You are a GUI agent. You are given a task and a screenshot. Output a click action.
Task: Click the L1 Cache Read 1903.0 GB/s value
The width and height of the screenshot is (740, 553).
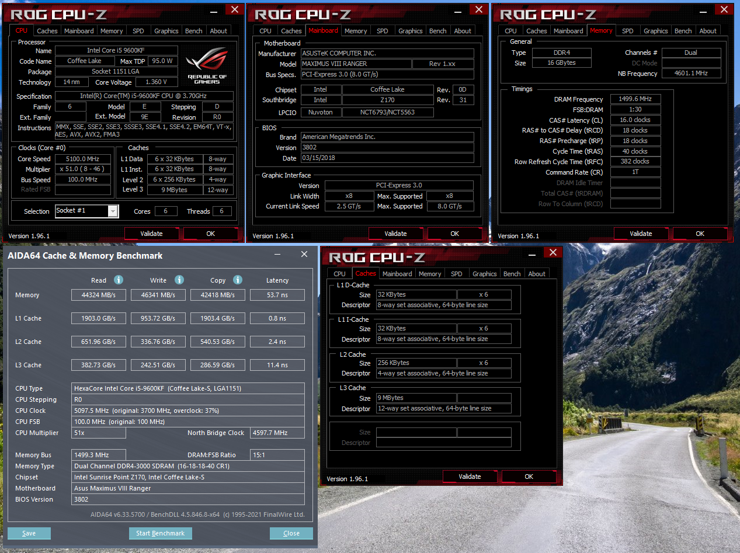98,318
